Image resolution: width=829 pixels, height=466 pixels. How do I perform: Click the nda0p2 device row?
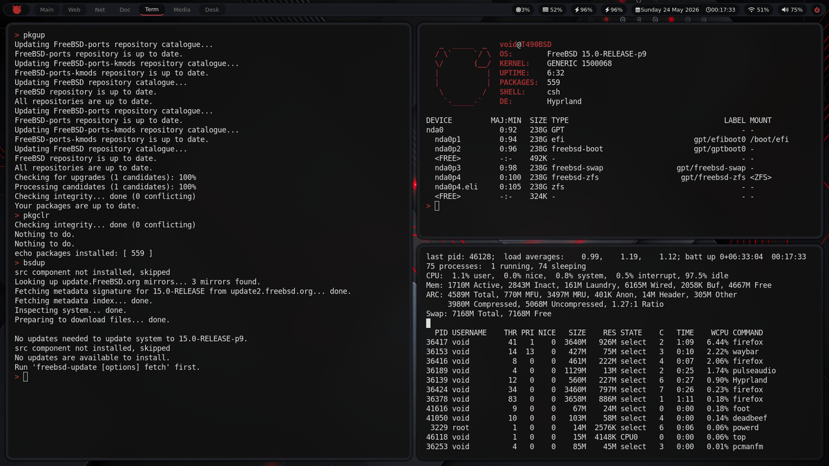point(590,149)
